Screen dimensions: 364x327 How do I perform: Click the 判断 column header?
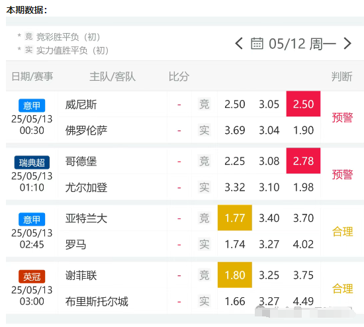click(x=341, y=76)
